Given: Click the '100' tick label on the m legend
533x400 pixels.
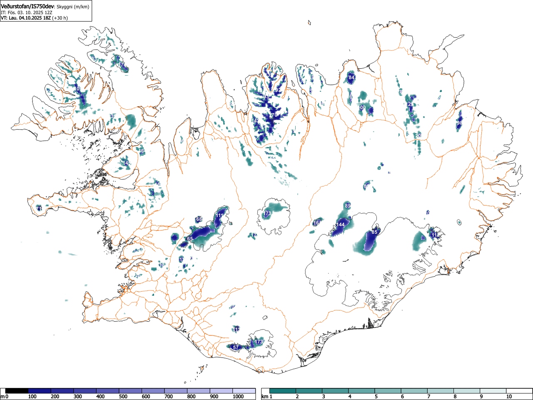Looking at the screenshot, I should coord(32,397).
